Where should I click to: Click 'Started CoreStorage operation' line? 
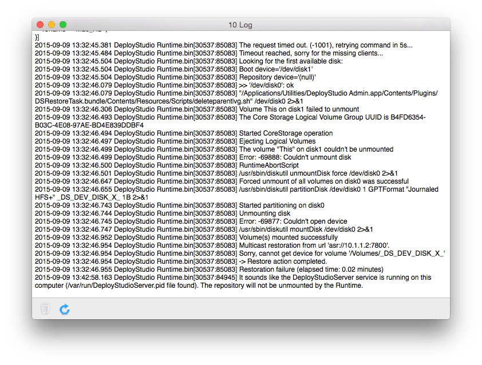[184, 133]
